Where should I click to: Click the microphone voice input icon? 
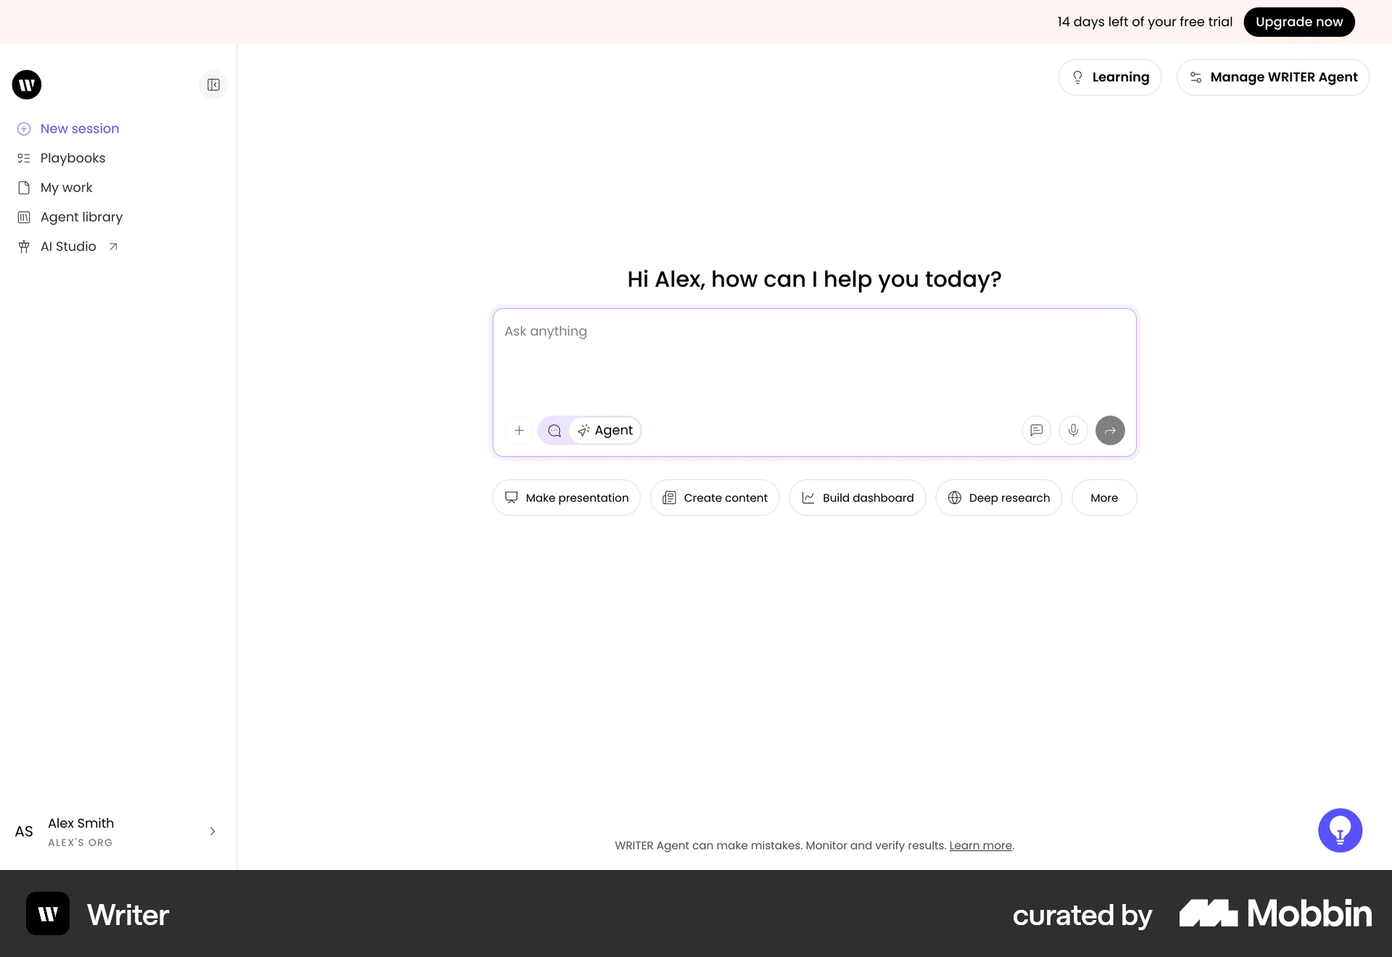[1073, 430]
